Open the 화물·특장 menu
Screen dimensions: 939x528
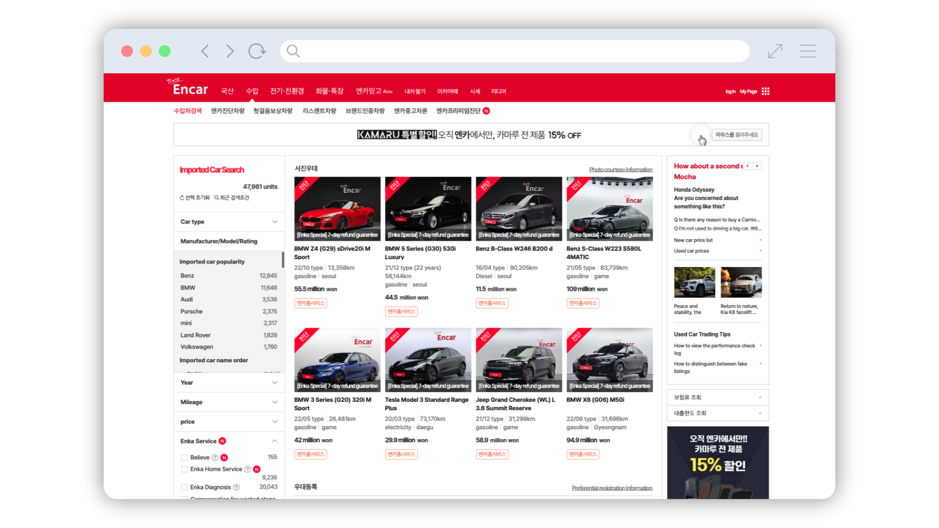330,91
